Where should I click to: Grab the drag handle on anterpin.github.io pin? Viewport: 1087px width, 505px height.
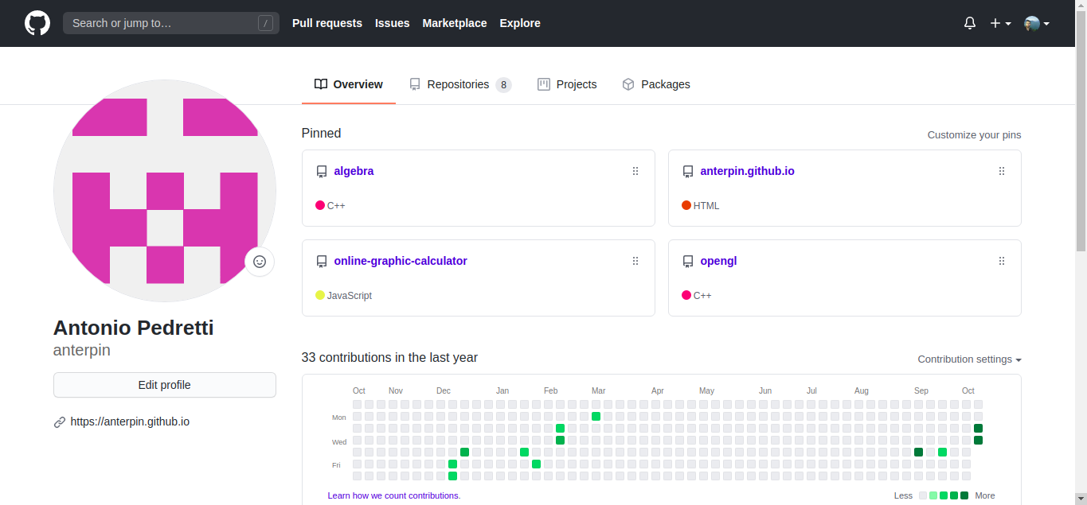pos(1002,171)
